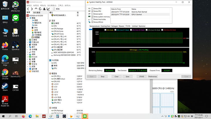The width and height of the screenshot is (211, 119).
Task: Click the taskbar search icon
Action: [x=10, y=116]
